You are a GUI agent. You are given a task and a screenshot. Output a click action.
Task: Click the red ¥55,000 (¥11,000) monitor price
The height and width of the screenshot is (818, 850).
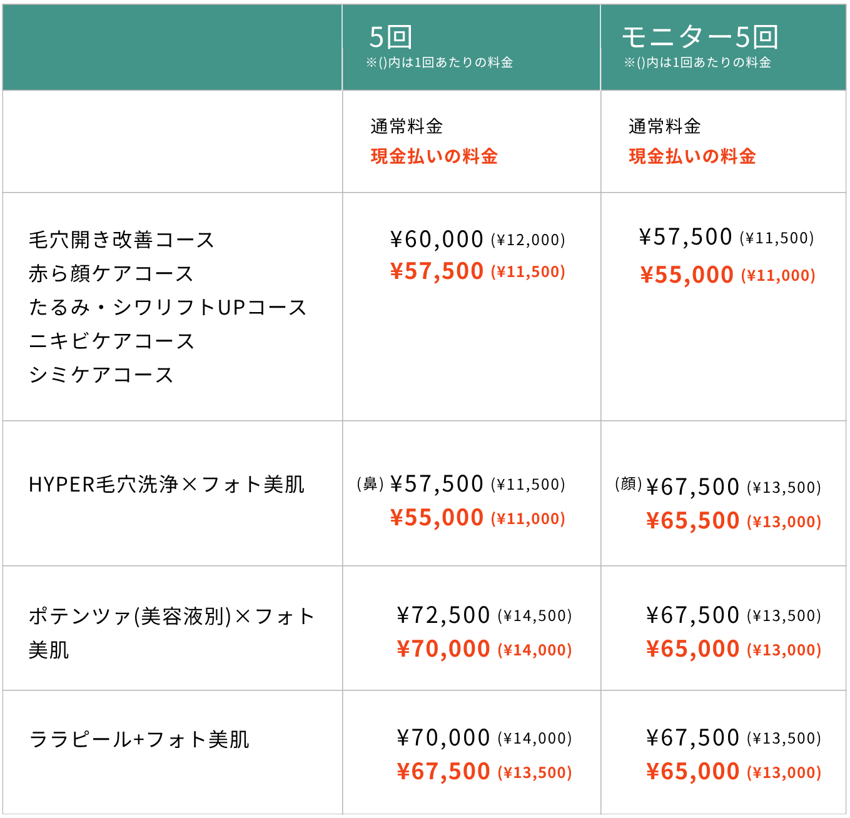click(x=727, y=275)
